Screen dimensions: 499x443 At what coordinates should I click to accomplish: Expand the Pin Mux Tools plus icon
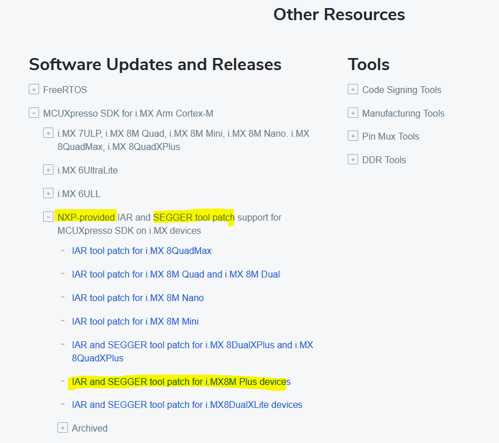coord(353,136)
